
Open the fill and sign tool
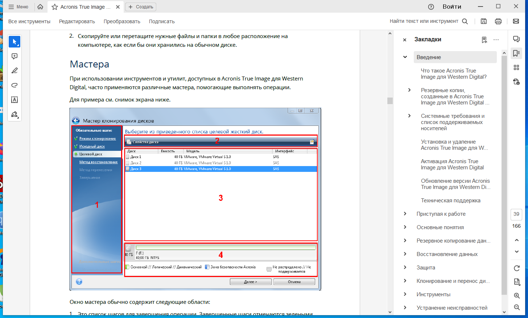click(x=15, y=114)
